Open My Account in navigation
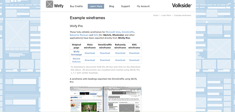The width and height of the screenshot is (235, 112). coord(143,6)
